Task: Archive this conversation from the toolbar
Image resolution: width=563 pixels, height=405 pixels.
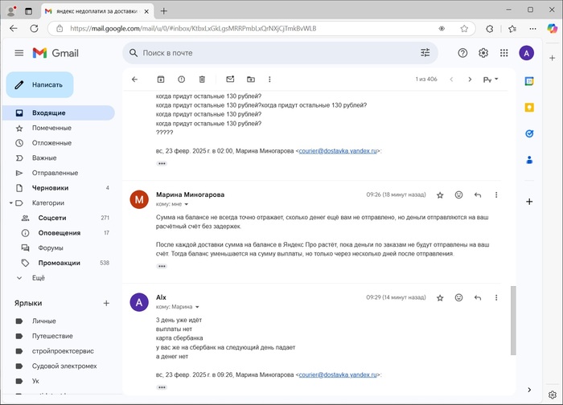Action: 161,80
